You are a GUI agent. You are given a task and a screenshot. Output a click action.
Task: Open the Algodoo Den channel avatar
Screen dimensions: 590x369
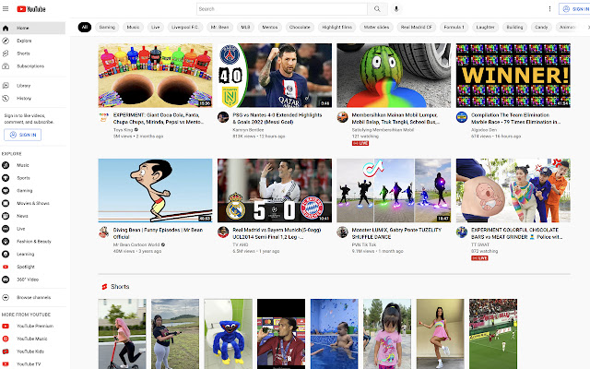462,117
